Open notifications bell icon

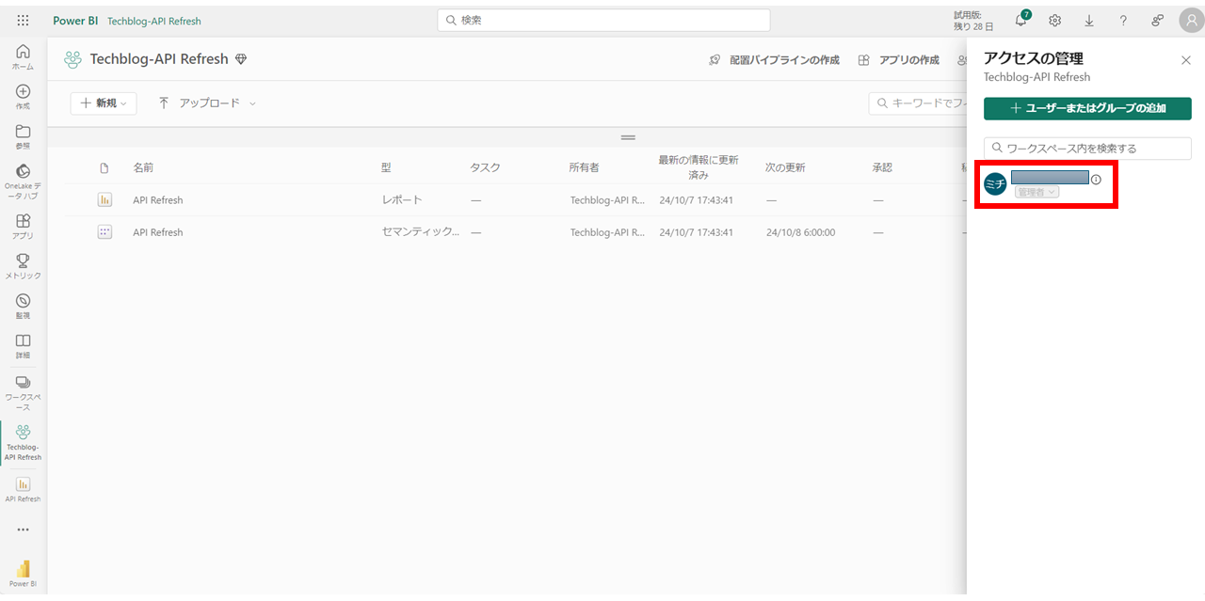(1021, 20)
